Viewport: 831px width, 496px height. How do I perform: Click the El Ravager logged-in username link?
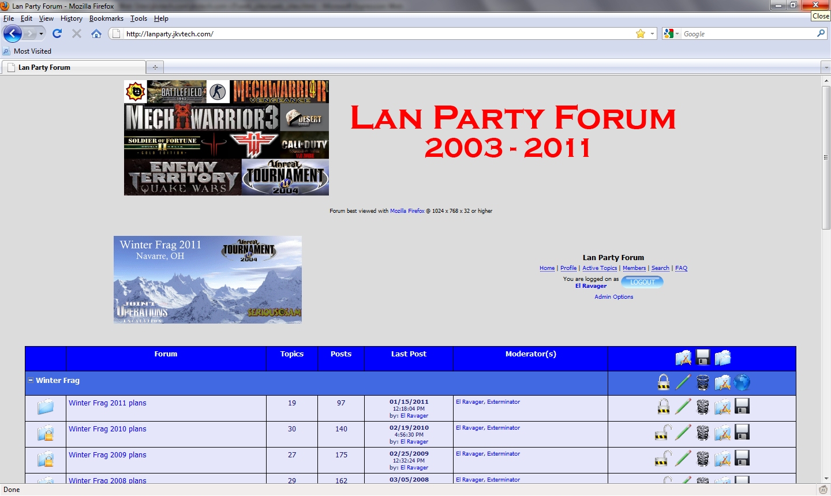point(591,286)
